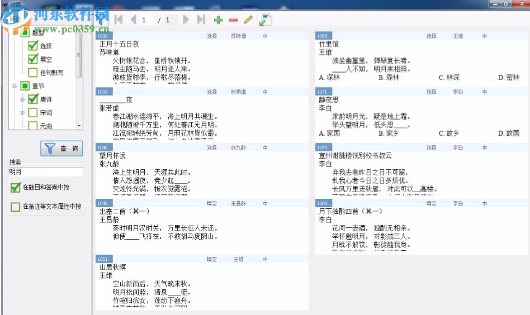Image resolution: width=530 pixels, height=315 pixels.
Task: Click the 查询 filter button
Action: [x=61, y=148]
